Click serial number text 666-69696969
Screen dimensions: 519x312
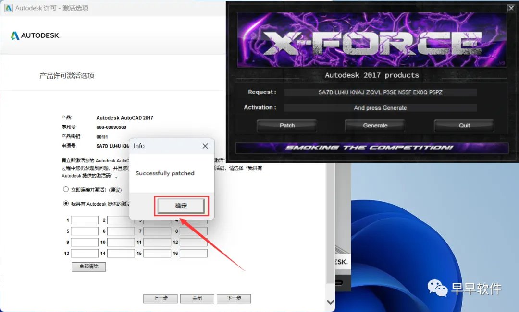coord(111,127)
